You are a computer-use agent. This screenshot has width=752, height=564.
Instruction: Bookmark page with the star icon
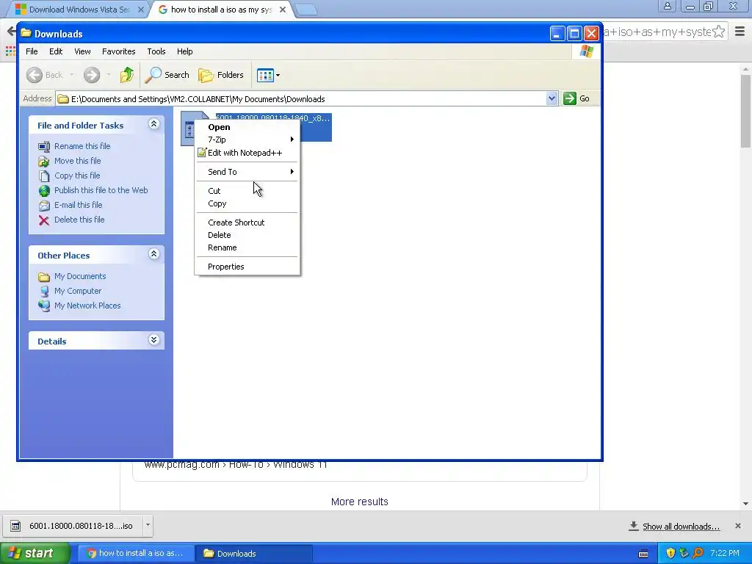(x=718, y=32)
